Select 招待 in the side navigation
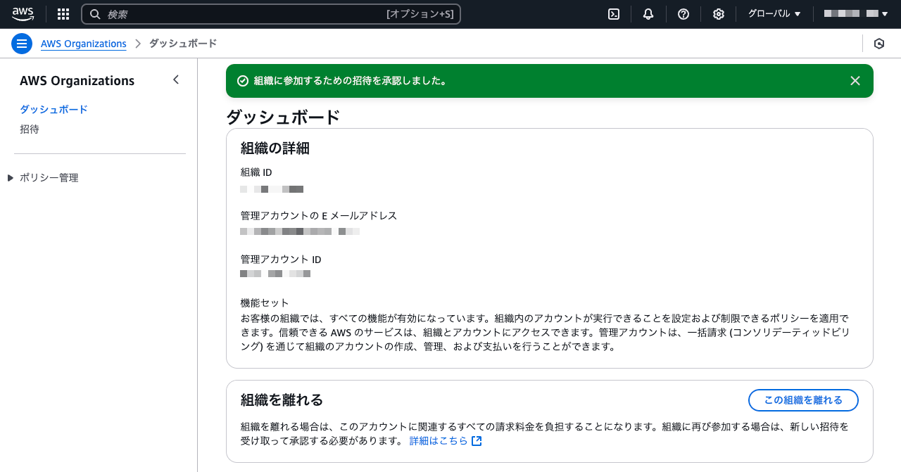The height and width of the screenshot is (472, 901). tap(30, 129)
